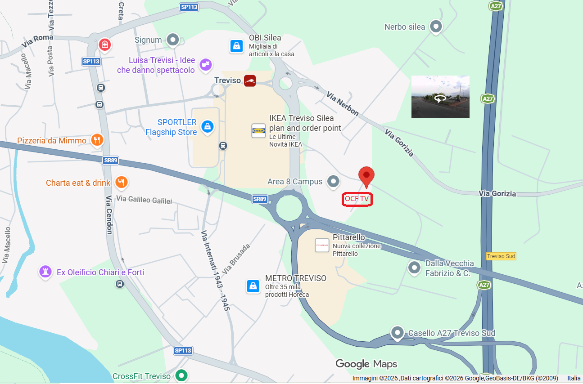Click the IKEA Treviso Silea logo marker

(258, 131)
